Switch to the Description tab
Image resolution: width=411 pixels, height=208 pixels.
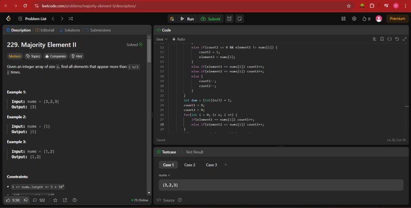(x=18, y=30)
